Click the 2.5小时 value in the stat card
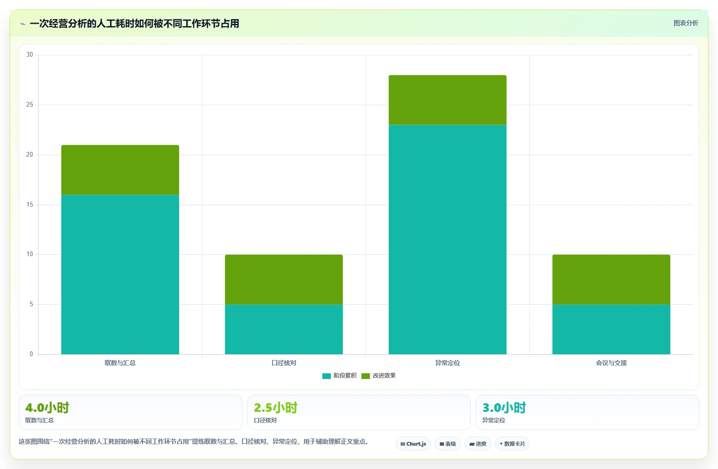Image resolution: width=718 pixels, height=469 pixels. 275,408
